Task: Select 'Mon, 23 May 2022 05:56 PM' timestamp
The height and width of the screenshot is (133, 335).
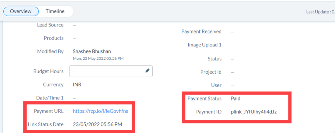Action: pos(98,58)
